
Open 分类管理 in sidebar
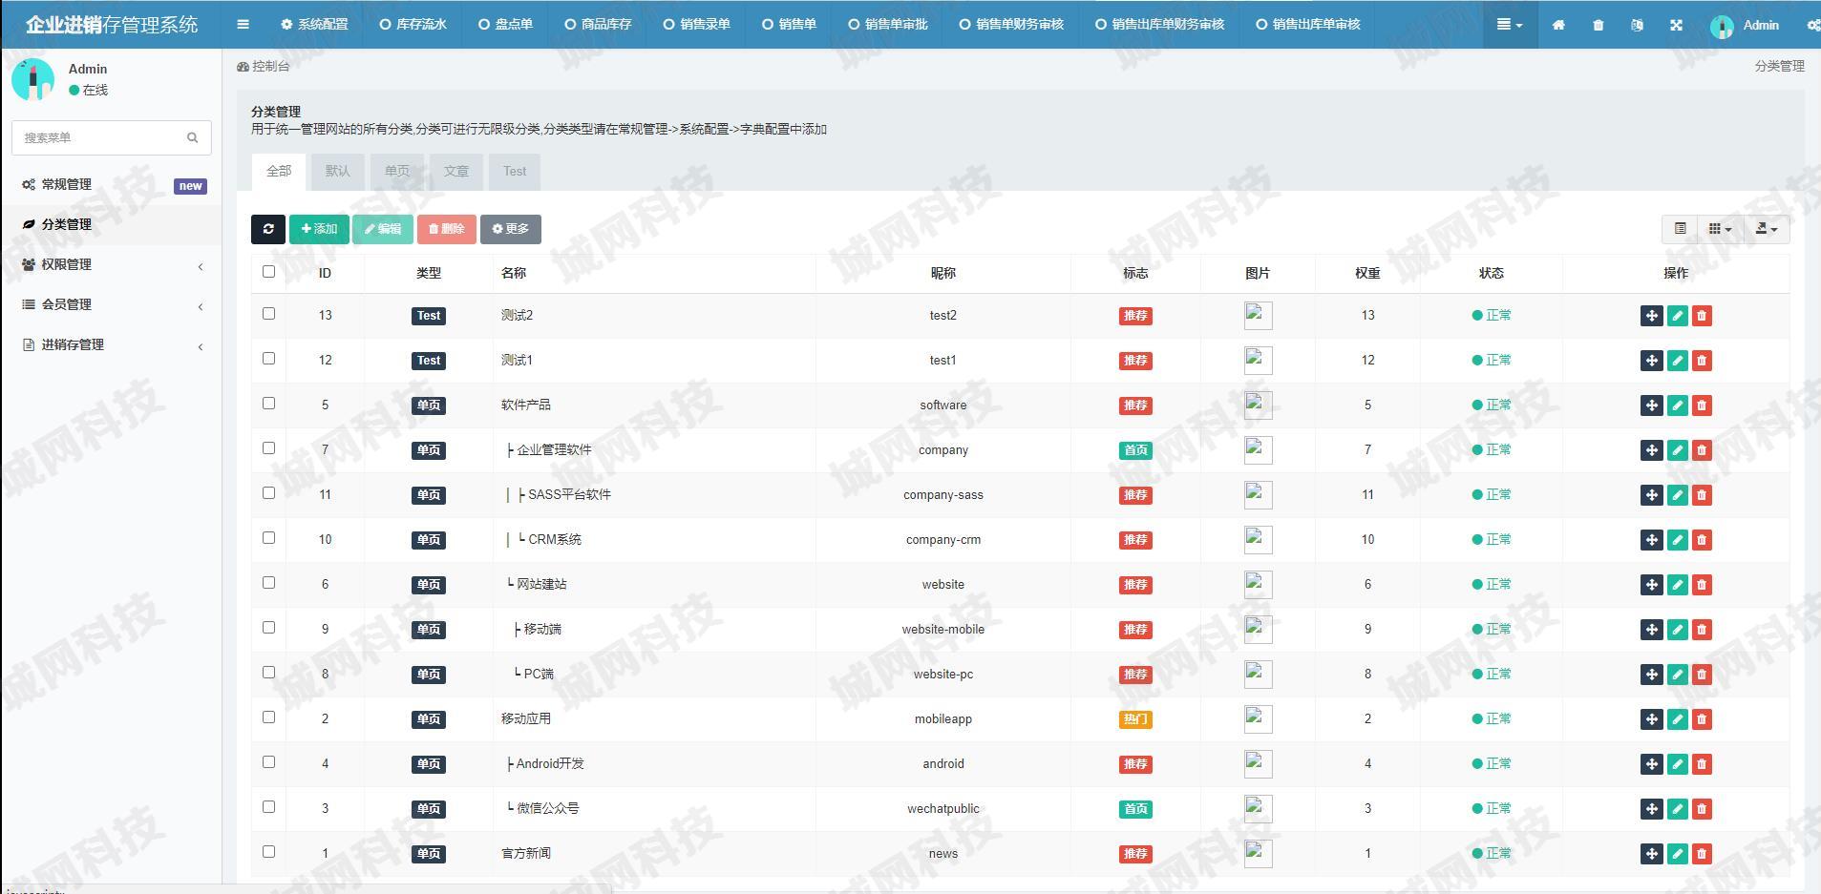pos(111,225)
